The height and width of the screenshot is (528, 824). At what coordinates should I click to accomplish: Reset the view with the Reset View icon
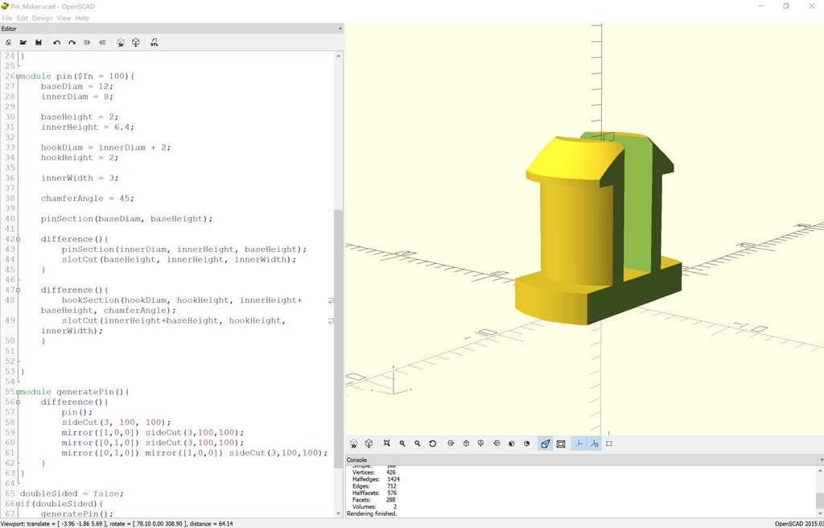[x=432, y=443]
